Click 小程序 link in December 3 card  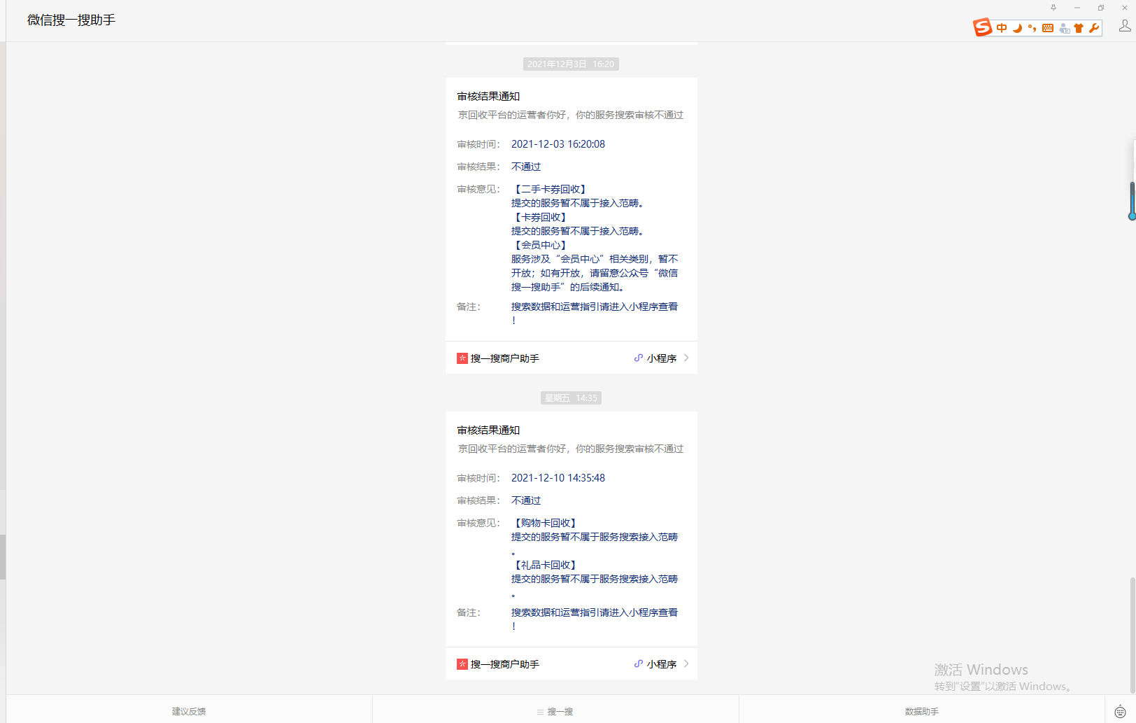click(662, 358)
